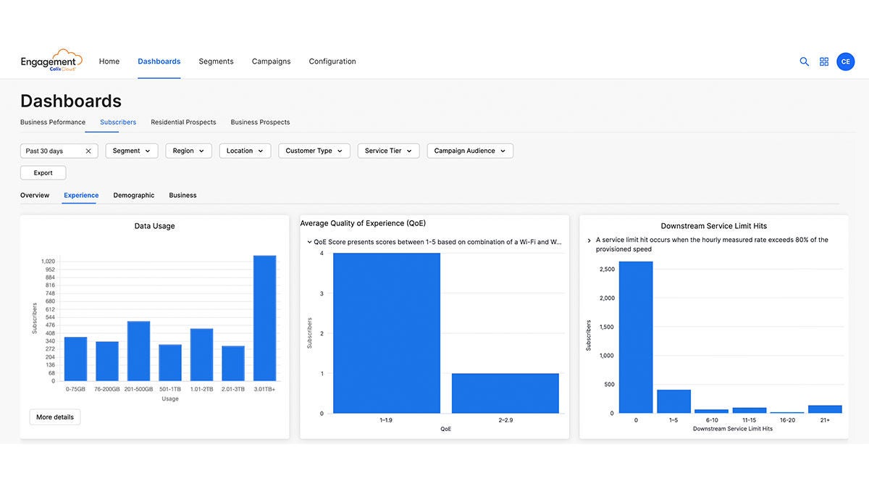Remove the Past 30 days filter
Image resolution: width=869 pixels, height=489 pixels.
[x=90, y=151]
